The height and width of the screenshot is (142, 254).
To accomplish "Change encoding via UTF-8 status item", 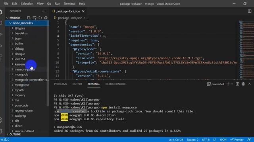I will 206,140.
